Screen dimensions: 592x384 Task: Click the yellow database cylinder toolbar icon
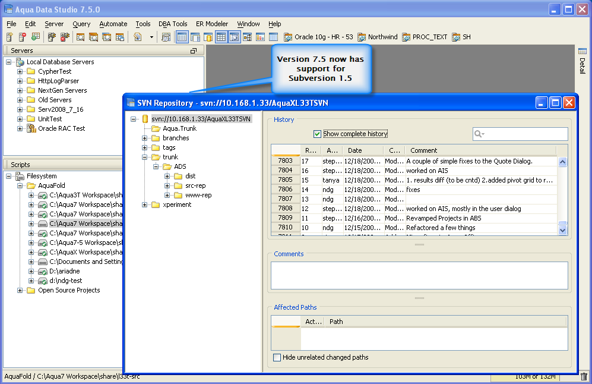[208, 37]
